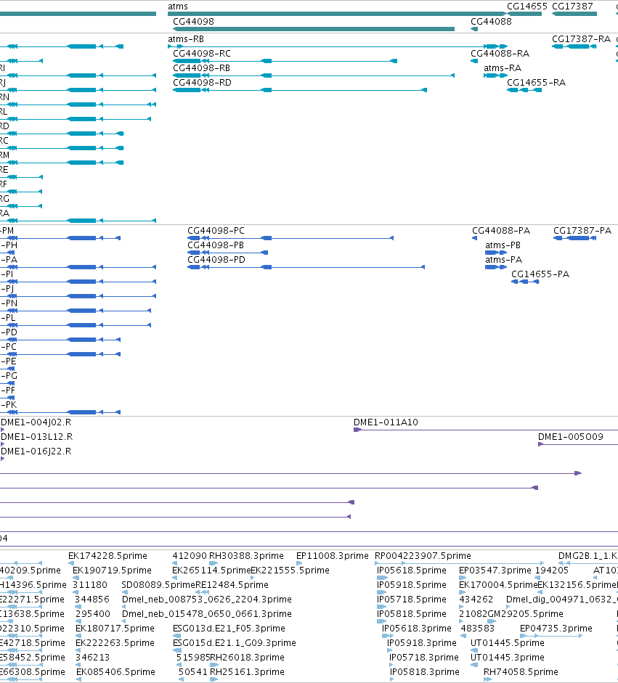This screenshot has width=618, height=683.
Task: Click the CG44098-PC protein label
Action: (216, 230)
